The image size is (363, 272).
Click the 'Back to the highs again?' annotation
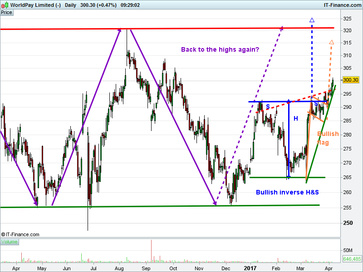tap(220, 49)
